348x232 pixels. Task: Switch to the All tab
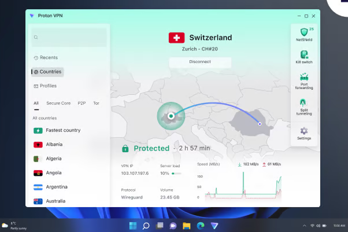pos(36,103)
